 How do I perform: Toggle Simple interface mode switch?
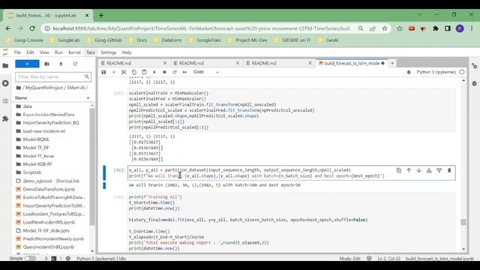tap(30, 258)
